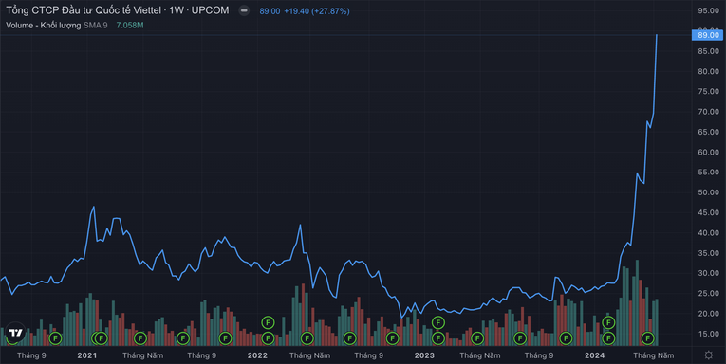The height and width of the screenshot is (364, 726).
Task: Click the 2024 time axis label
Action: click(594, 355)
